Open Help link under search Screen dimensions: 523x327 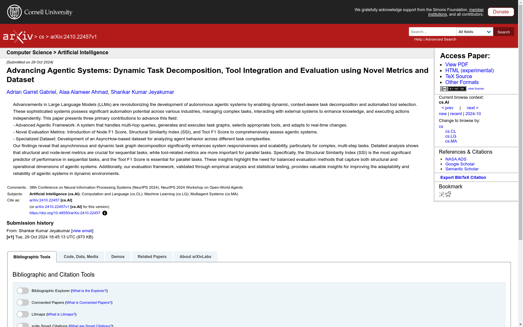pyautogui.click(x=418, y=39)
